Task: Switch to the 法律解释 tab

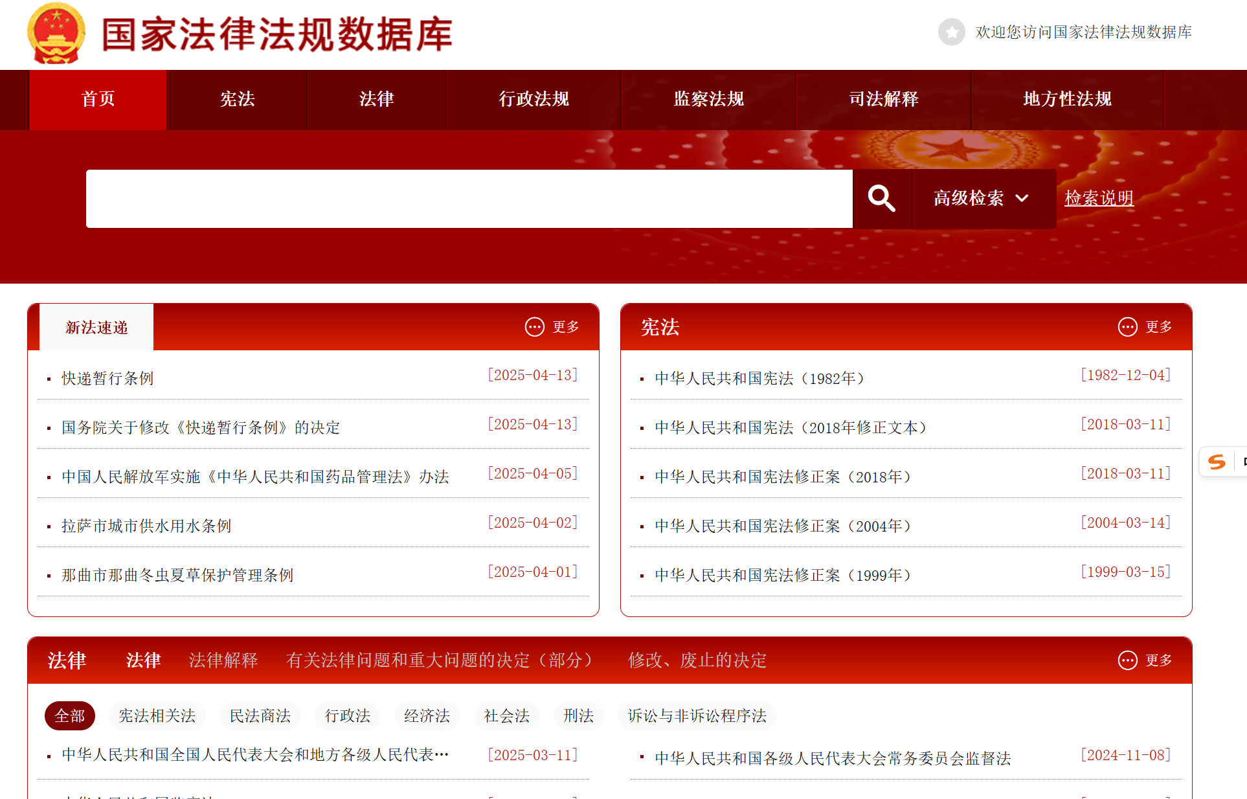Action: click(223, 660)
